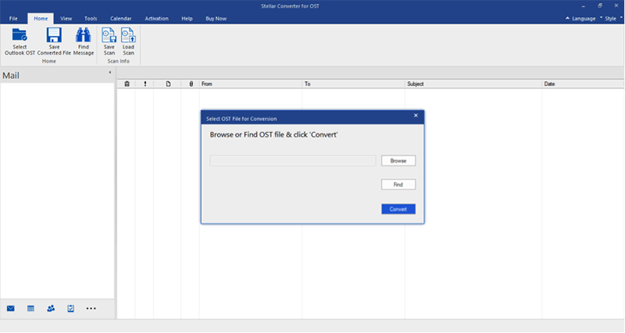
Task: Click the Load Scan icon
Action: coord(128,36)
